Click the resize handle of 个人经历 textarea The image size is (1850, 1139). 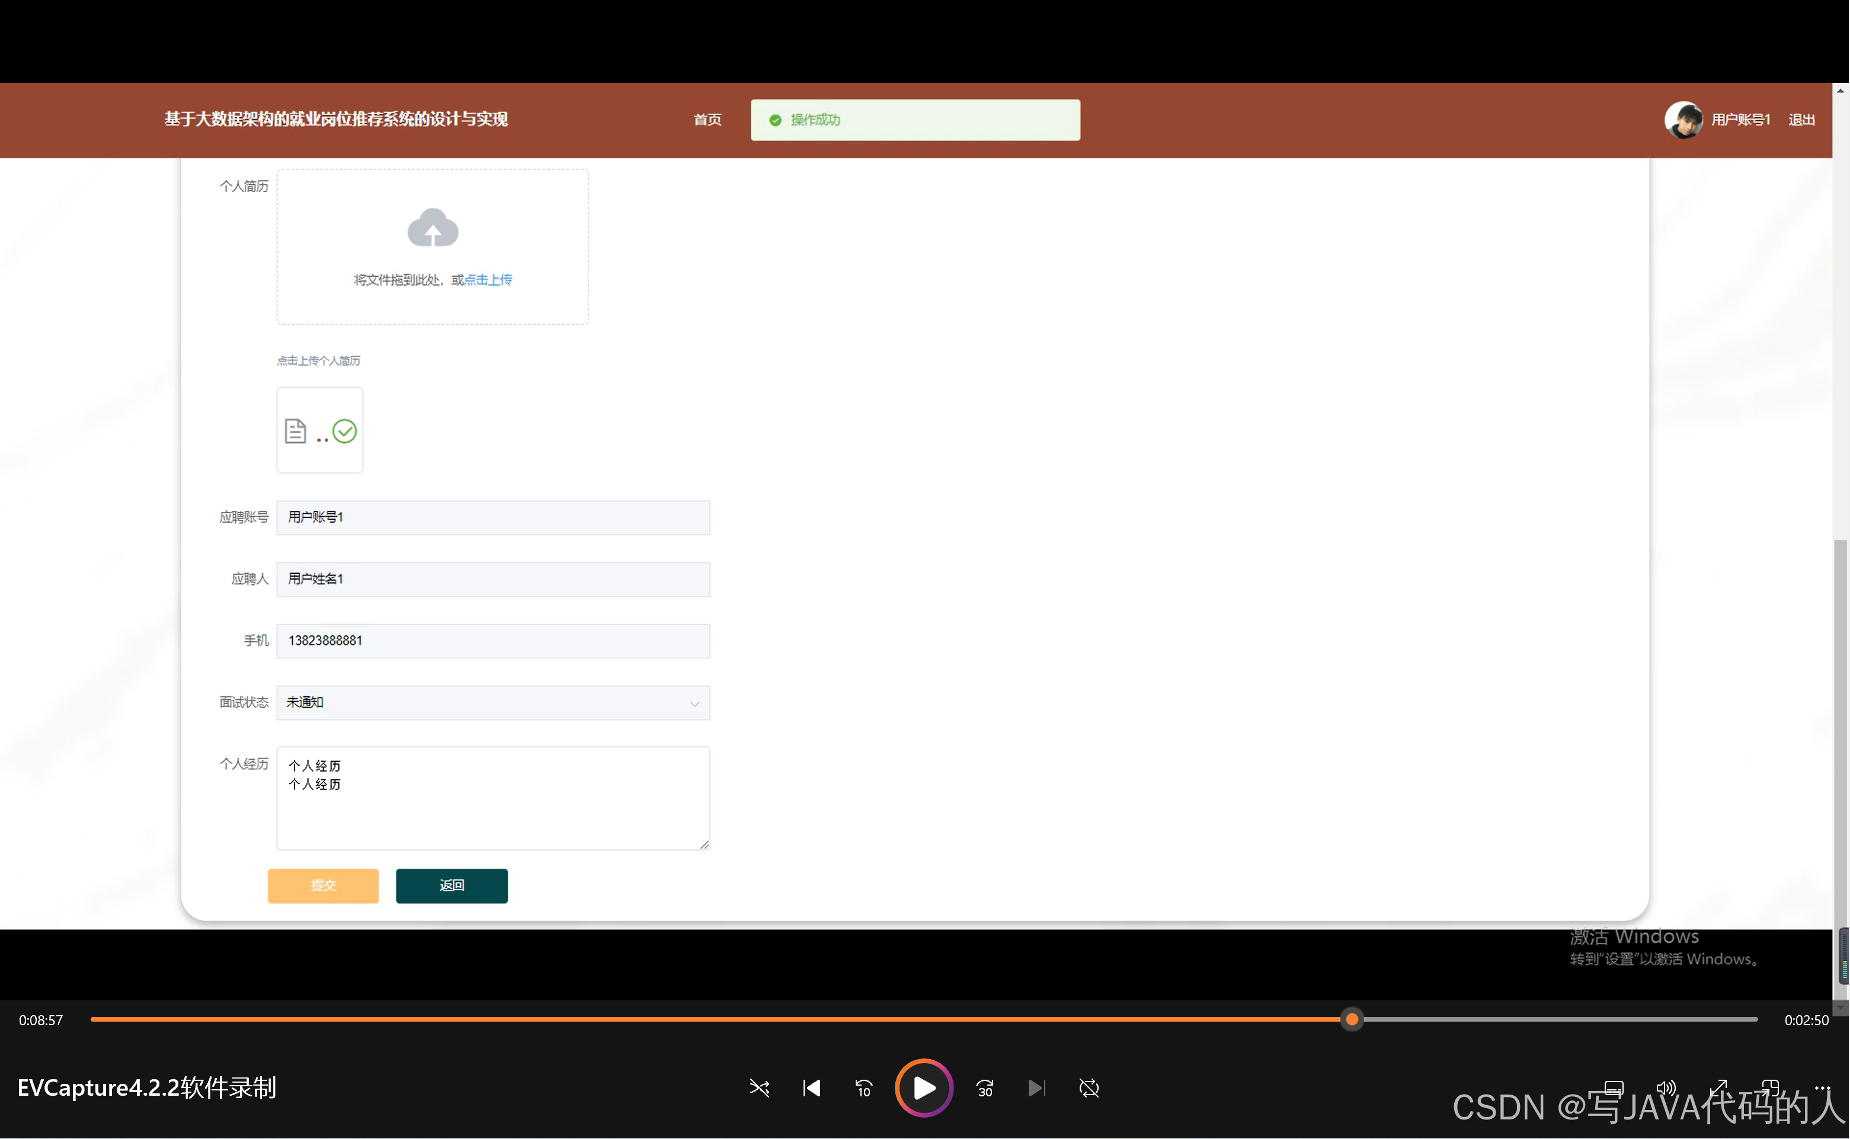(x=705, y=844)
